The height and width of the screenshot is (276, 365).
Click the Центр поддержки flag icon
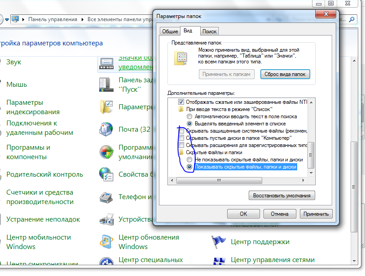click(x=218, y=242)
